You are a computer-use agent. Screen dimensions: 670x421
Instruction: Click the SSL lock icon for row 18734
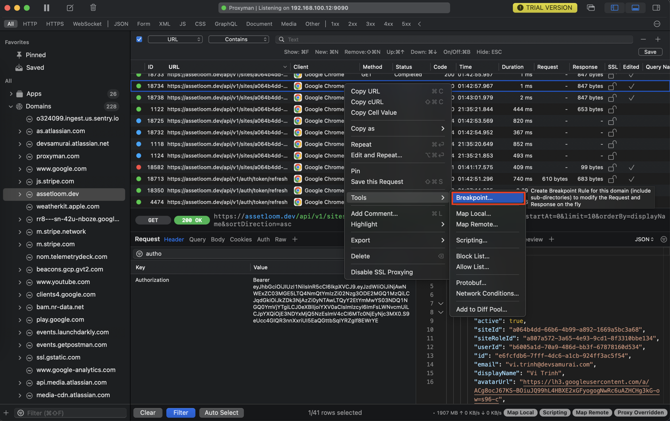click(x=612, y=86)
